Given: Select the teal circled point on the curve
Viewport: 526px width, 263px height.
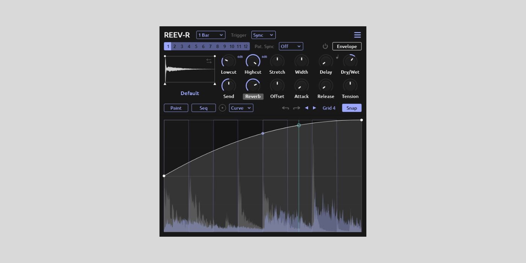Looking at the screenshot, I should coord(299,125).
